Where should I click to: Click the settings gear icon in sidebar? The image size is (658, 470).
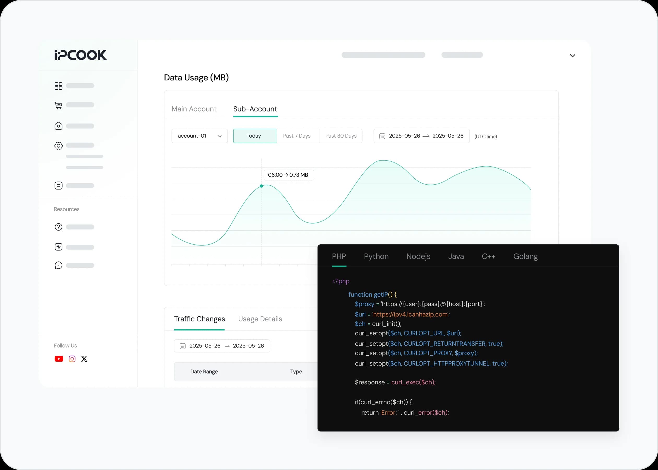pos(58,146)
